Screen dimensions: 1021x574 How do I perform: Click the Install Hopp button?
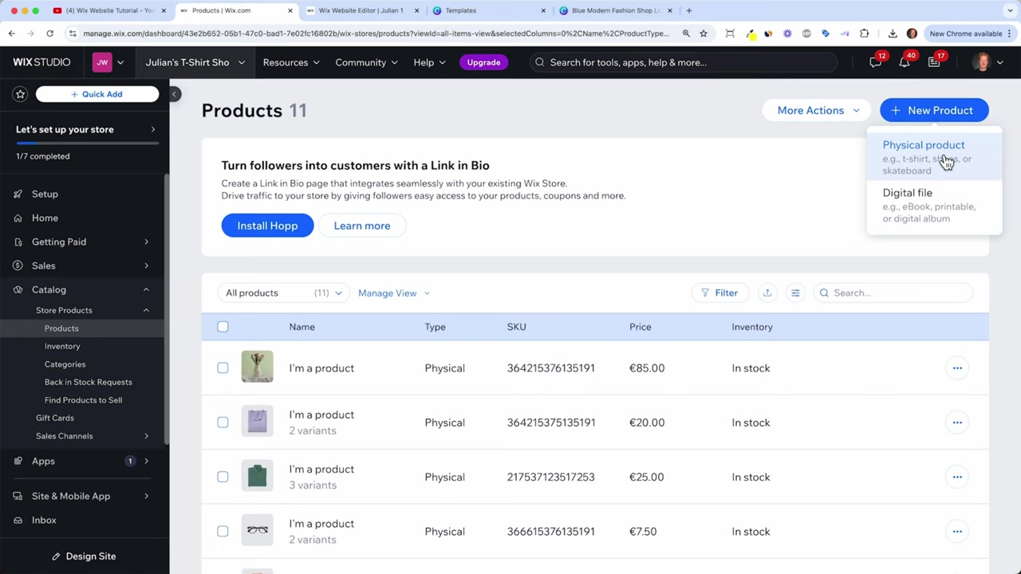(267, 226)
